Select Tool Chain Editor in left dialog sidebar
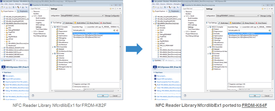 [x=42, y=29]
